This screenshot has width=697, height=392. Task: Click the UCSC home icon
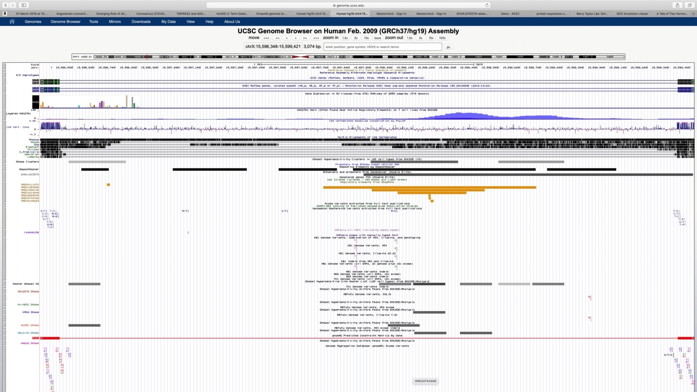[x=12, y=22]
